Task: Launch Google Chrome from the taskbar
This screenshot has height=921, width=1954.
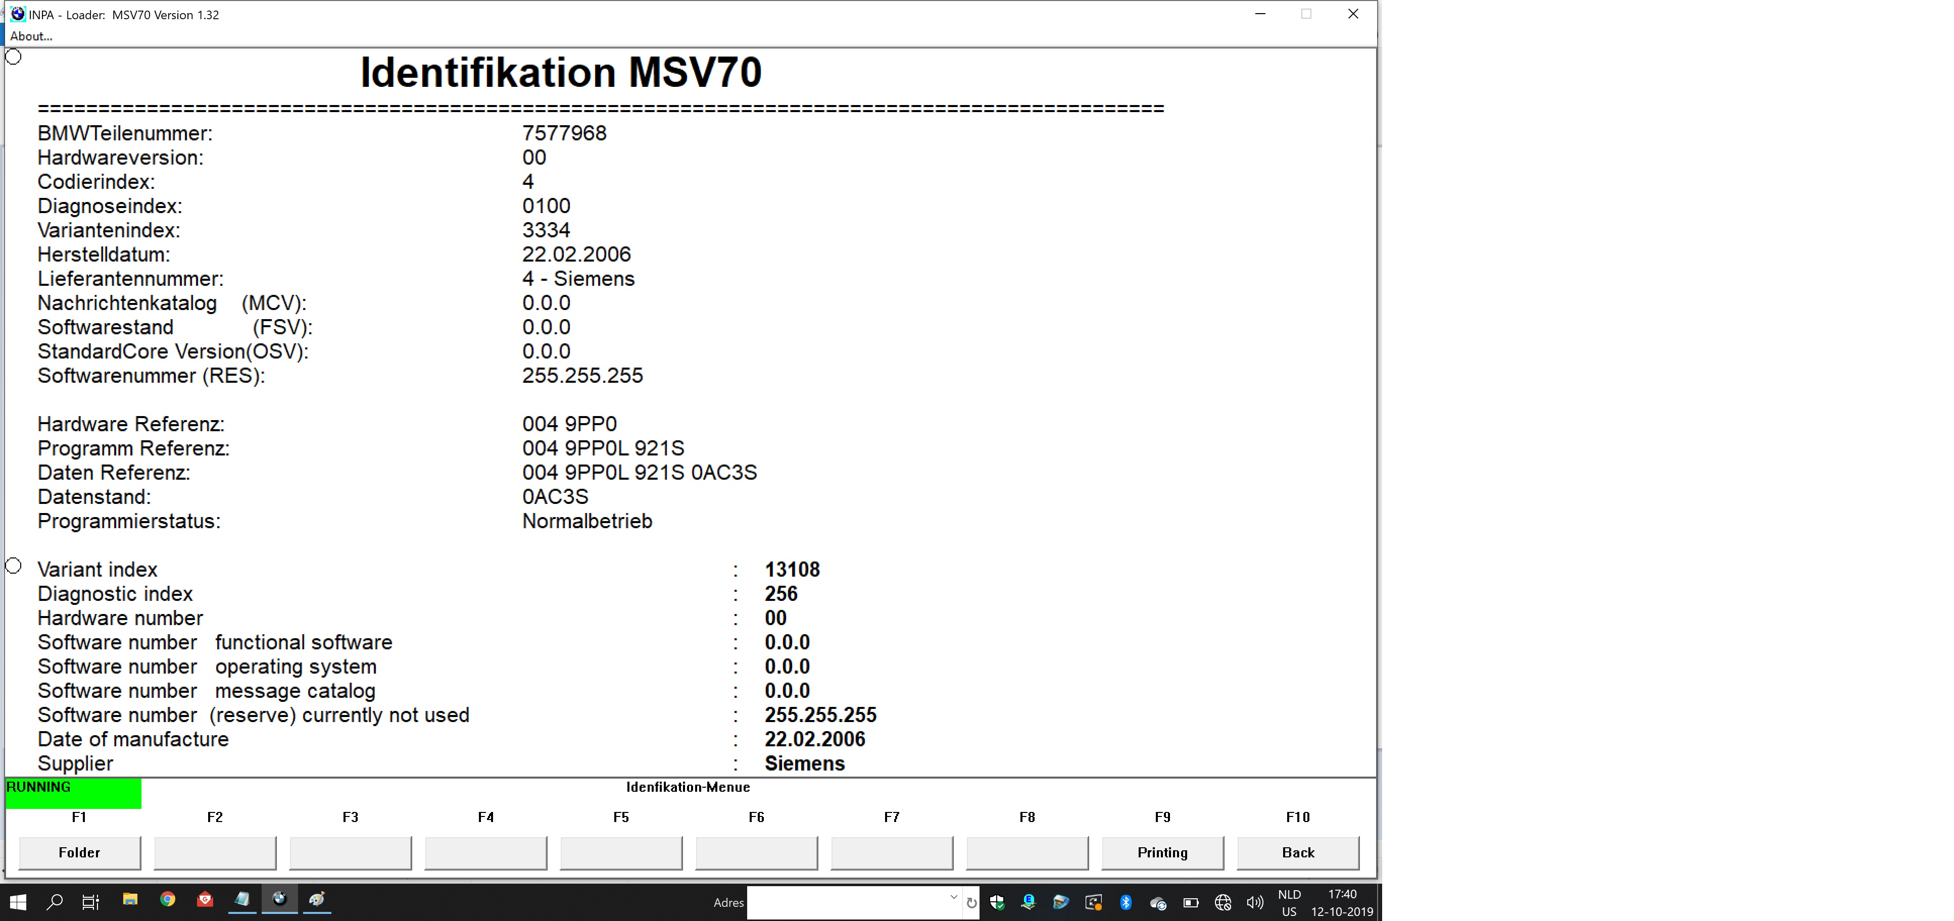Action: click(168, 900)
